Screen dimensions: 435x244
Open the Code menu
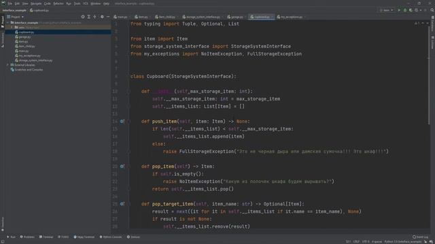point(47,3)
